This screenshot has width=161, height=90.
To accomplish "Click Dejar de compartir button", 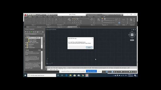I will (x=91, y=71).
